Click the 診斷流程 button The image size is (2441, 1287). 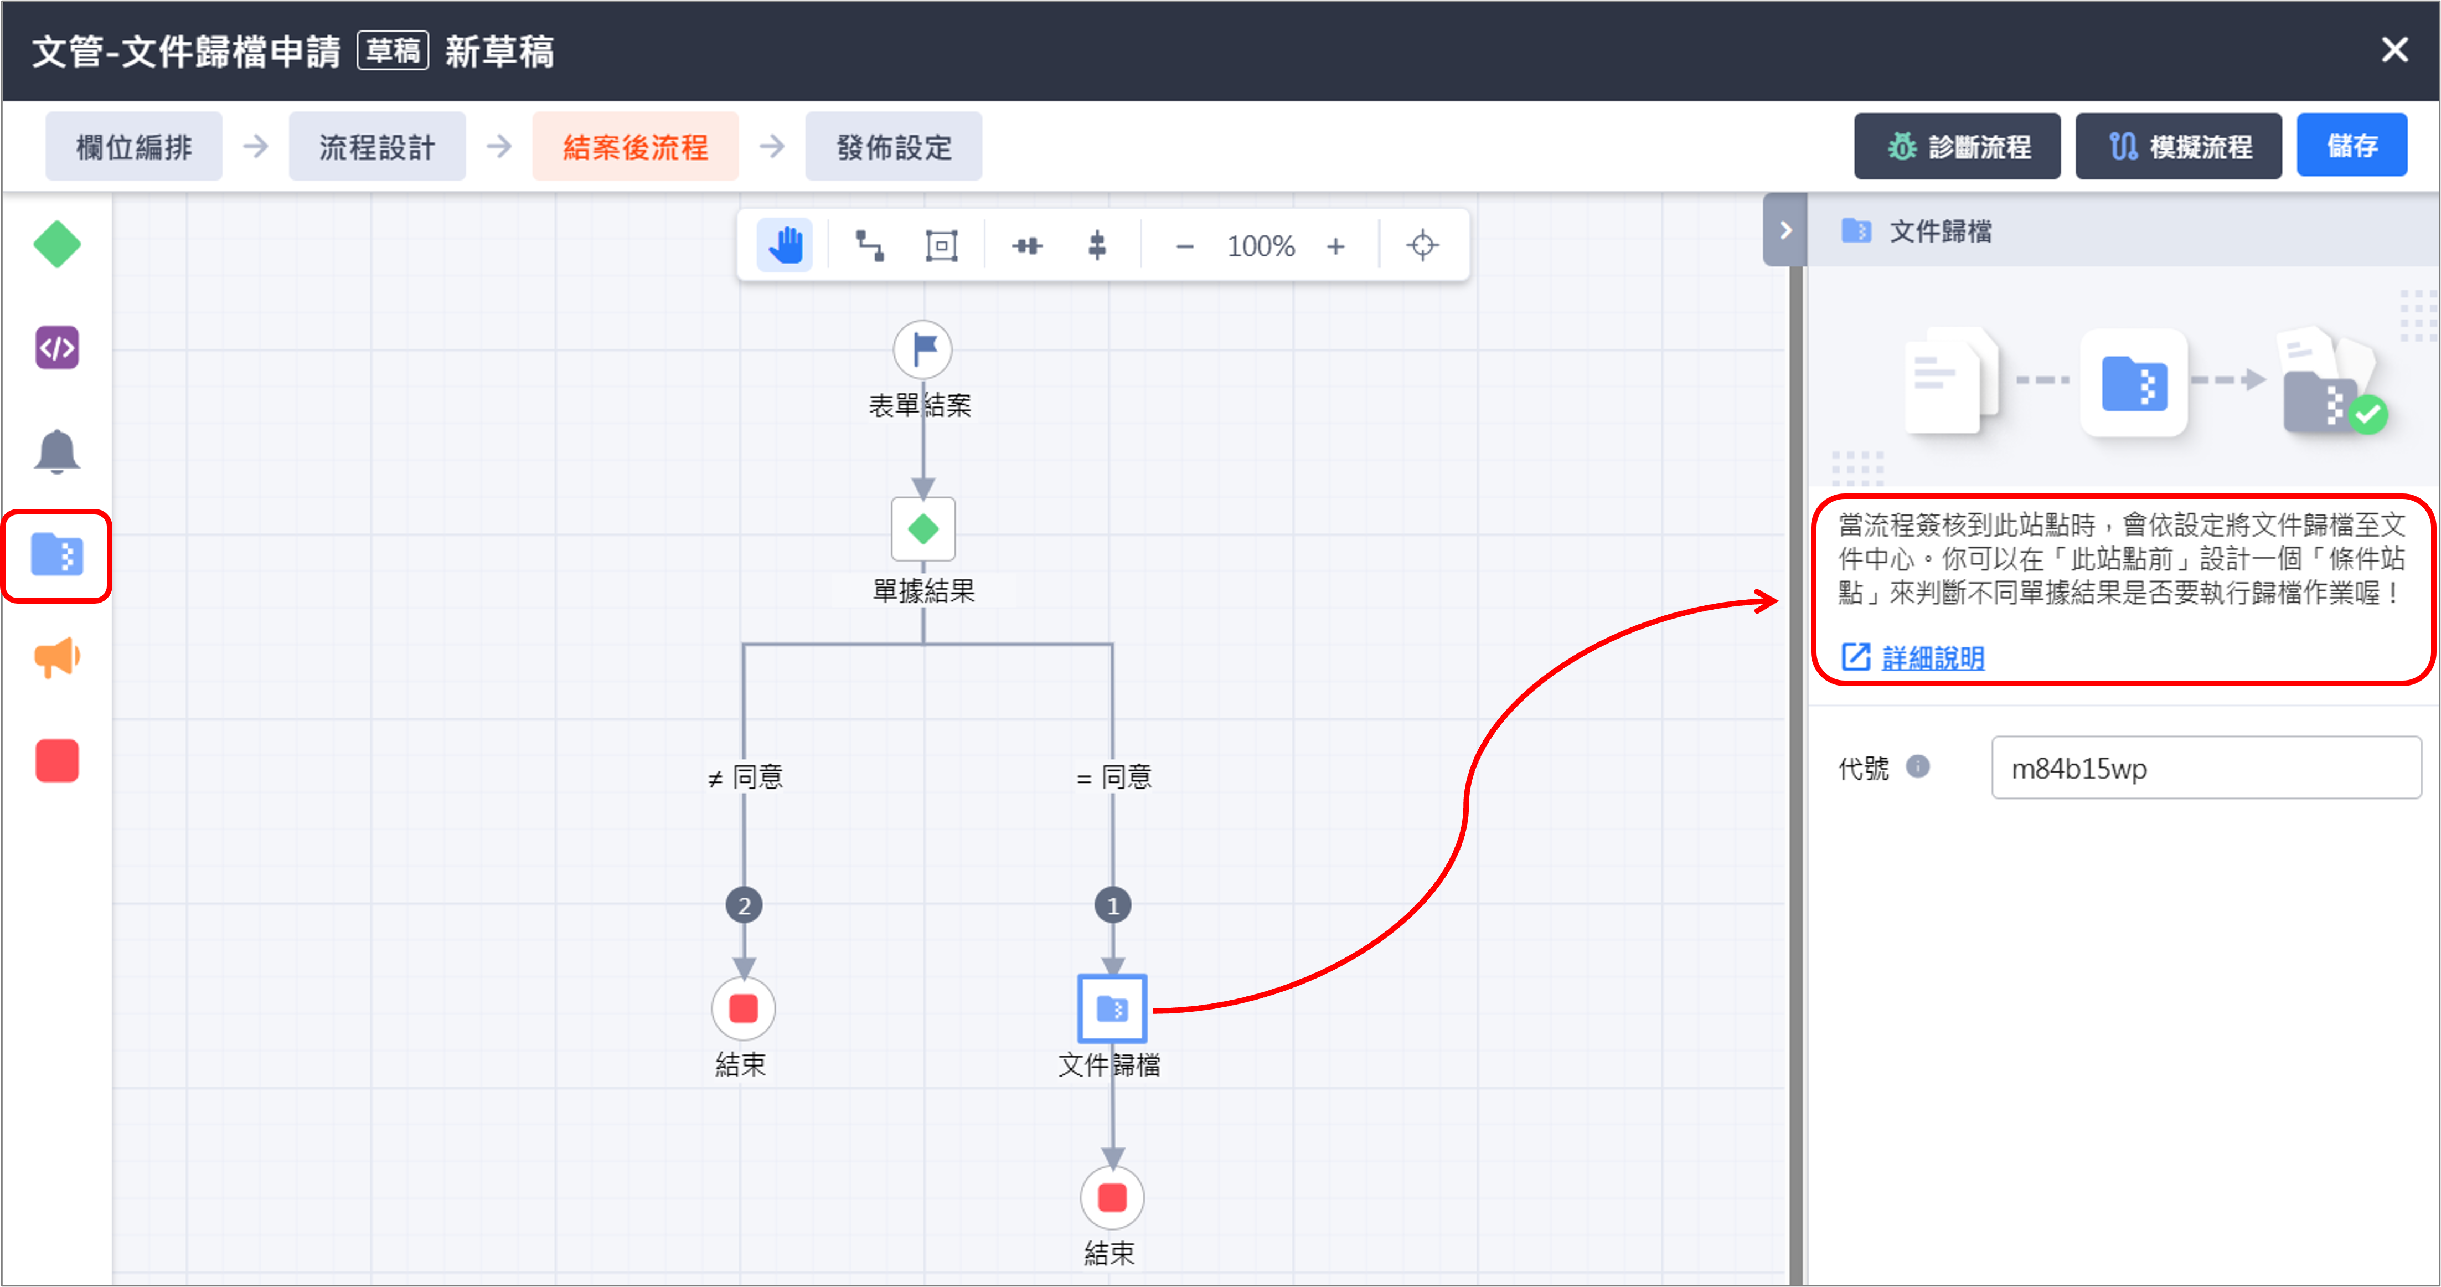[1957, 146]
